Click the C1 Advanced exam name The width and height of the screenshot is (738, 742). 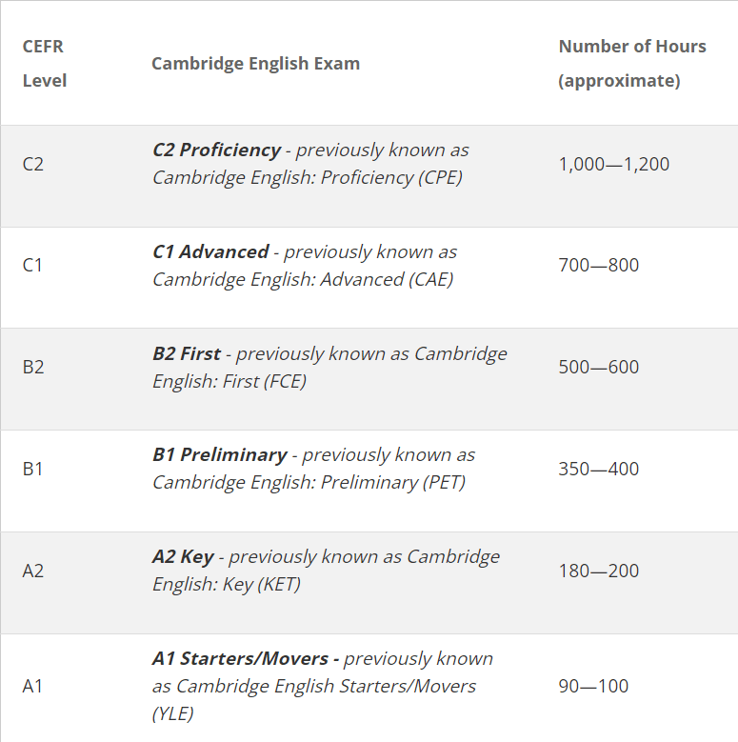point(210,252)
